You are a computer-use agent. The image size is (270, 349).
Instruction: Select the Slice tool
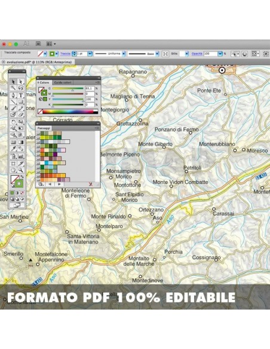coord(21,164)
